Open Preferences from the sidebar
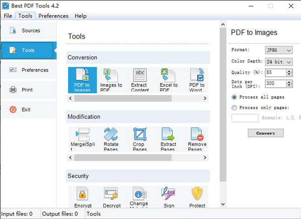 click(x=29, y=70)
